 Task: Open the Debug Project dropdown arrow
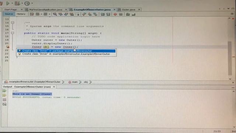pyautogui.click(x=22, y=3)
